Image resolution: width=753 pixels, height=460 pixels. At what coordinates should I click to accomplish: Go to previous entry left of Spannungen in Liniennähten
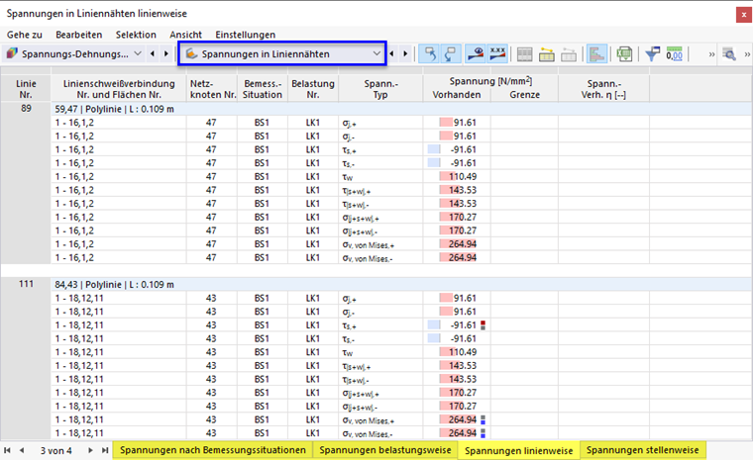tap(153, 53)
